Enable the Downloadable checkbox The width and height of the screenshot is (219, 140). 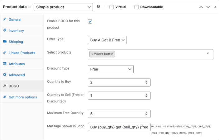[x=136, y=7]
